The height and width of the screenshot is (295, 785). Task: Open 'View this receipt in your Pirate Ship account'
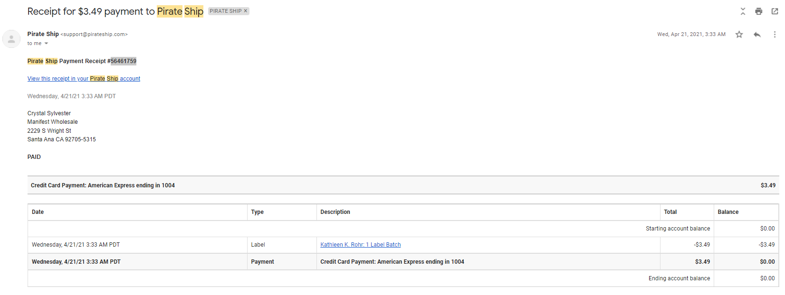pyautogui.click(x=84, y=79)
